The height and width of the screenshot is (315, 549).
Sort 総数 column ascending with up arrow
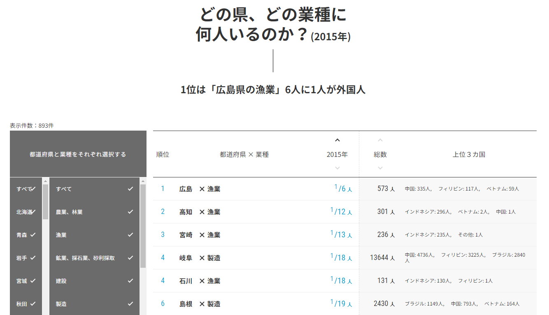[x=380, y=140]
